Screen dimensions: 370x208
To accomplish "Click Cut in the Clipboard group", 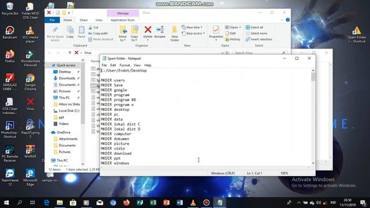I will pyautogui.click(x=94, y=27).
